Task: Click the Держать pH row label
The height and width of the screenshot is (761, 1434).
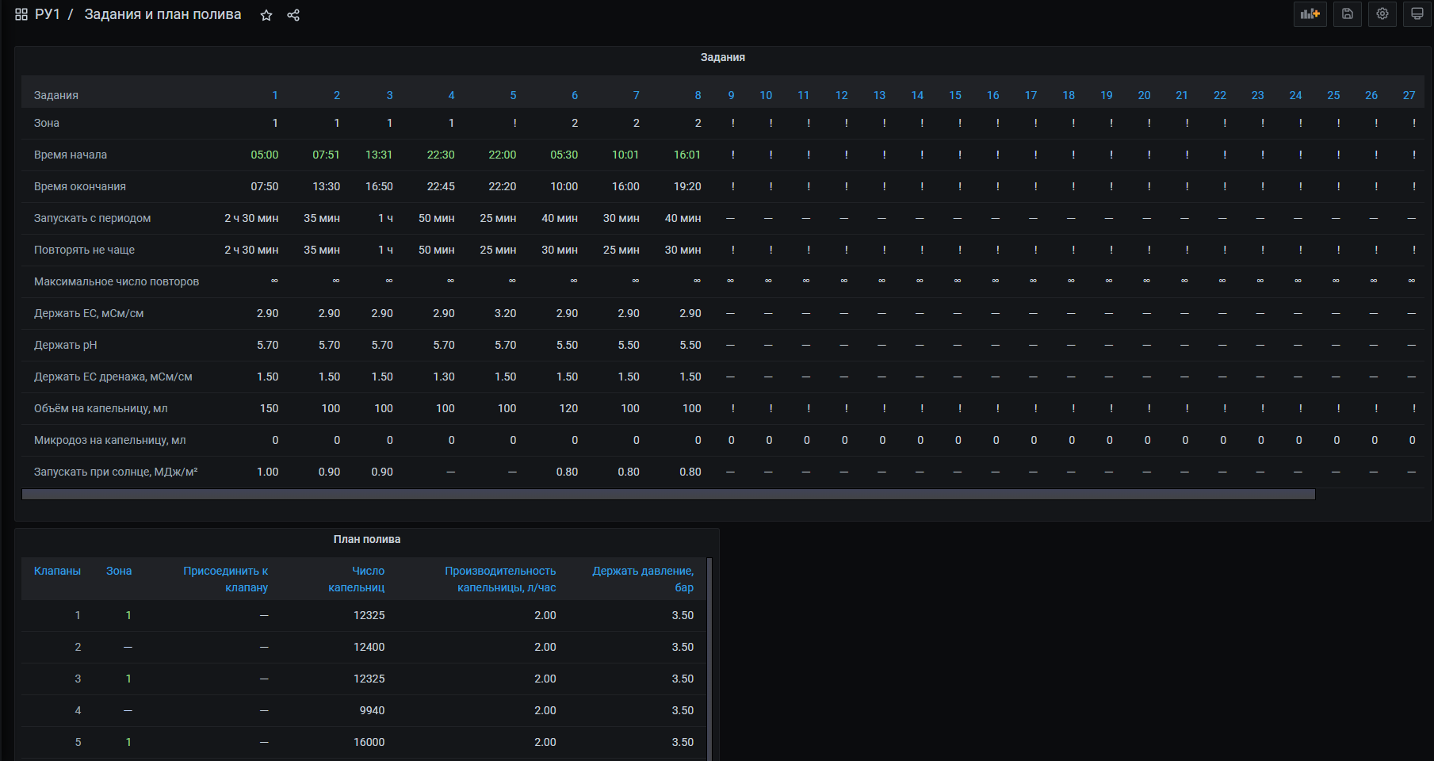Action: click(x=66, y=345)
